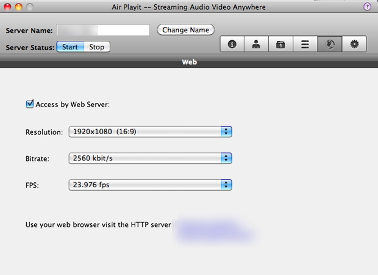Open the shared folders icon
Screen dimensions: 378x275
coord(280,44)
